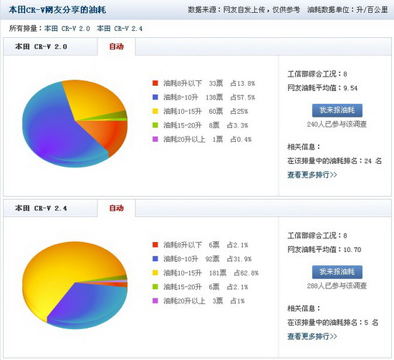This screenshot has width=394, height=360.
Task: Click the yellow swatch for 油耗10-15升 in CR-V 2.0 legend
Action: pos(155,111)
